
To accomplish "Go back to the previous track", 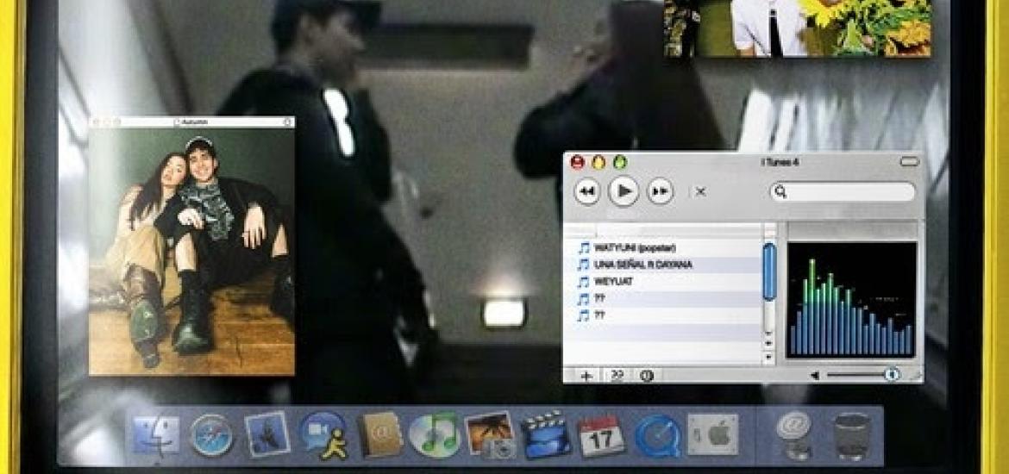I will tap(586, 191).
